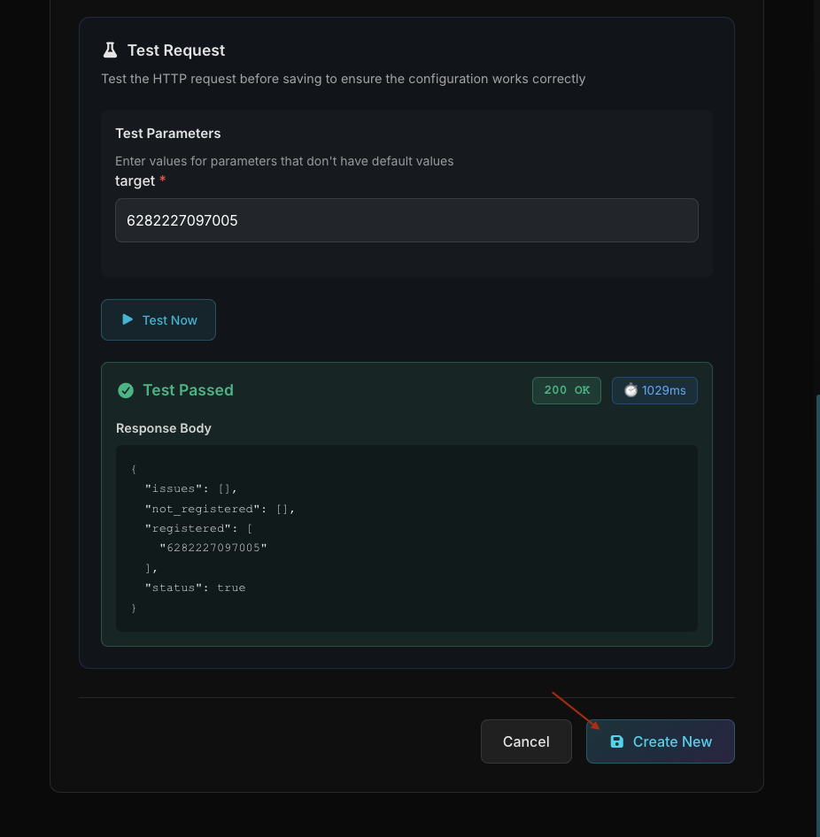Click the play icon in Test Now
Viewport: 820px width, 837px height.
click(128, 319)
